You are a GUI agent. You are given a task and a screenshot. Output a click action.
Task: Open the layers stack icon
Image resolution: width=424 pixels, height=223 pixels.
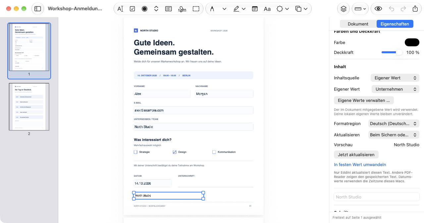coord(344,9)
